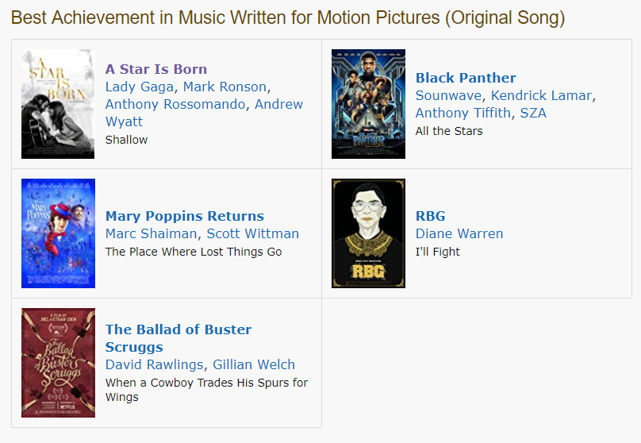
Task: Open the A Star Is Born title link
Action: coord(155,69)
